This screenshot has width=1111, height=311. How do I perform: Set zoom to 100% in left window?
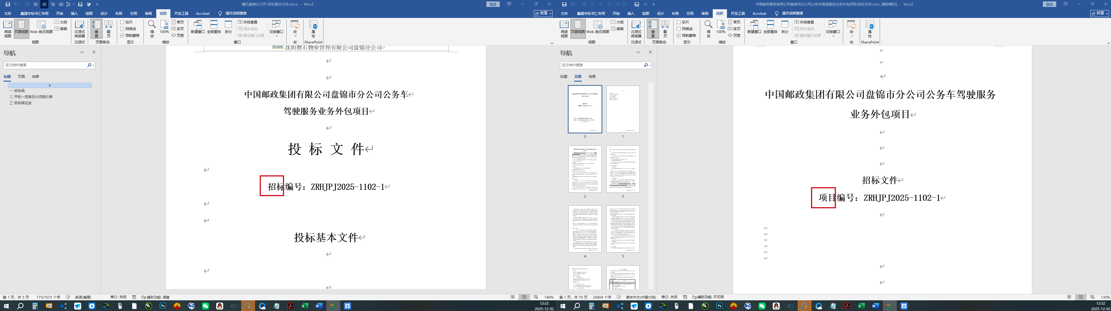click(164, 27)
